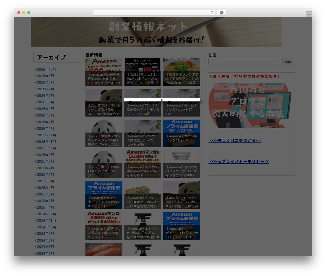
Task: Open archive 2024年12月
Action: click(x=47, y=214)
